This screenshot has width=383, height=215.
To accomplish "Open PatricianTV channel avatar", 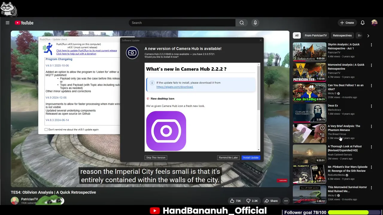I will pyautogui.click(x=15, y=201).
